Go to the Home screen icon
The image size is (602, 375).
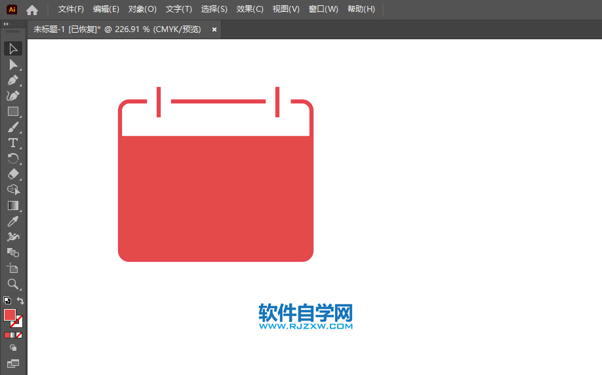pos(32,10)
